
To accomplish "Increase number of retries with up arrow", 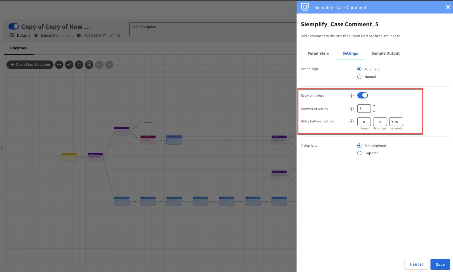I will tap(374, 105).
